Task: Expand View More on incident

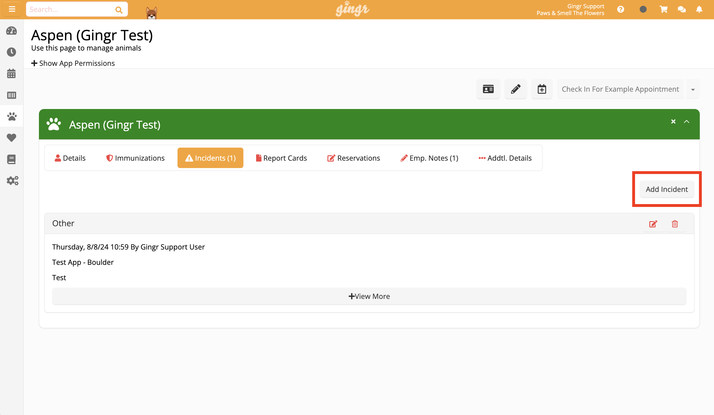Action: pos(369,296)
